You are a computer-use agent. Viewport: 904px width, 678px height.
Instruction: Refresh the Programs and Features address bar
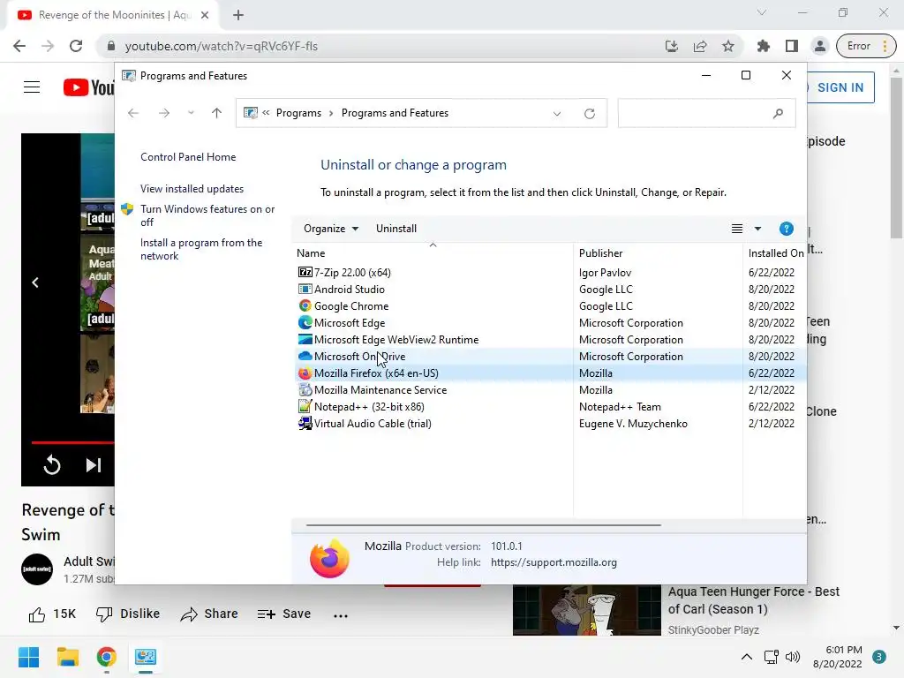point(589,114)
